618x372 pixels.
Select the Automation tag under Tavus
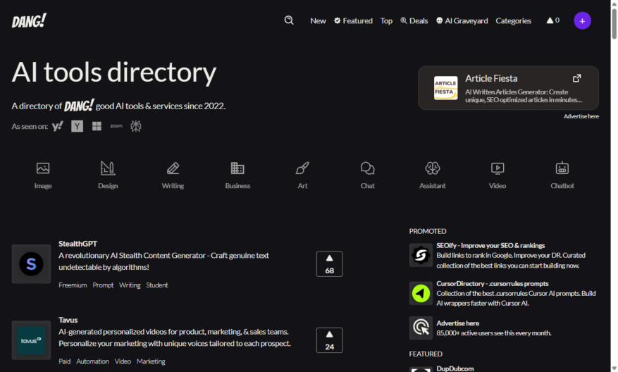[x=92, y=361]
